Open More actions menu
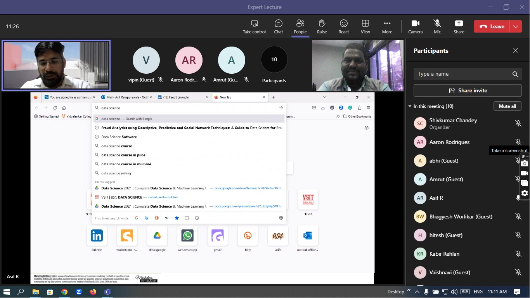The width and height of the screenshot is (530, 298). (x=387, y=26)
